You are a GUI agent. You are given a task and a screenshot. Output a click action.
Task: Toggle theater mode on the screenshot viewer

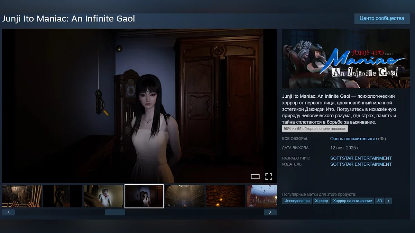coord(255,177)
